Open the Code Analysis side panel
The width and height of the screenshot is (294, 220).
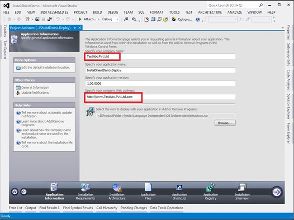(289, 80)
